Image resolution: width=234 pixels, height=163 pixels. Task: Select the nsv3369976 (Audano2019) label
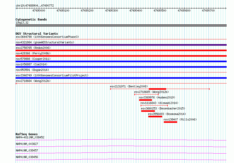(157, 97)
